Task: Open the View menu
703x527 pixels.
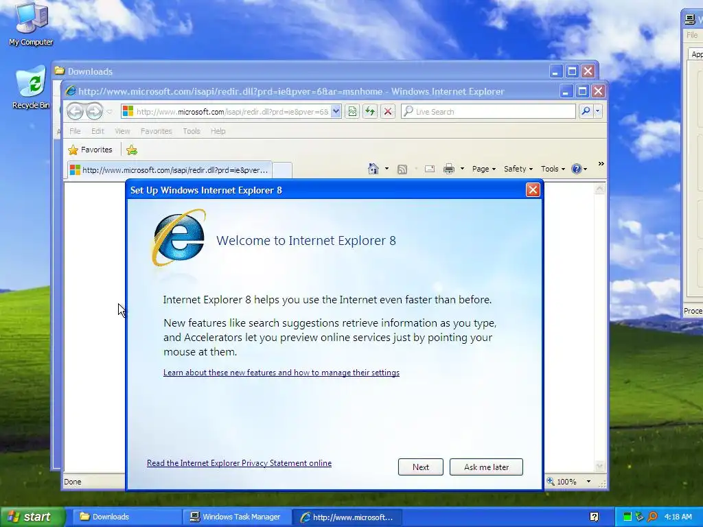Action: pos(122,131)
